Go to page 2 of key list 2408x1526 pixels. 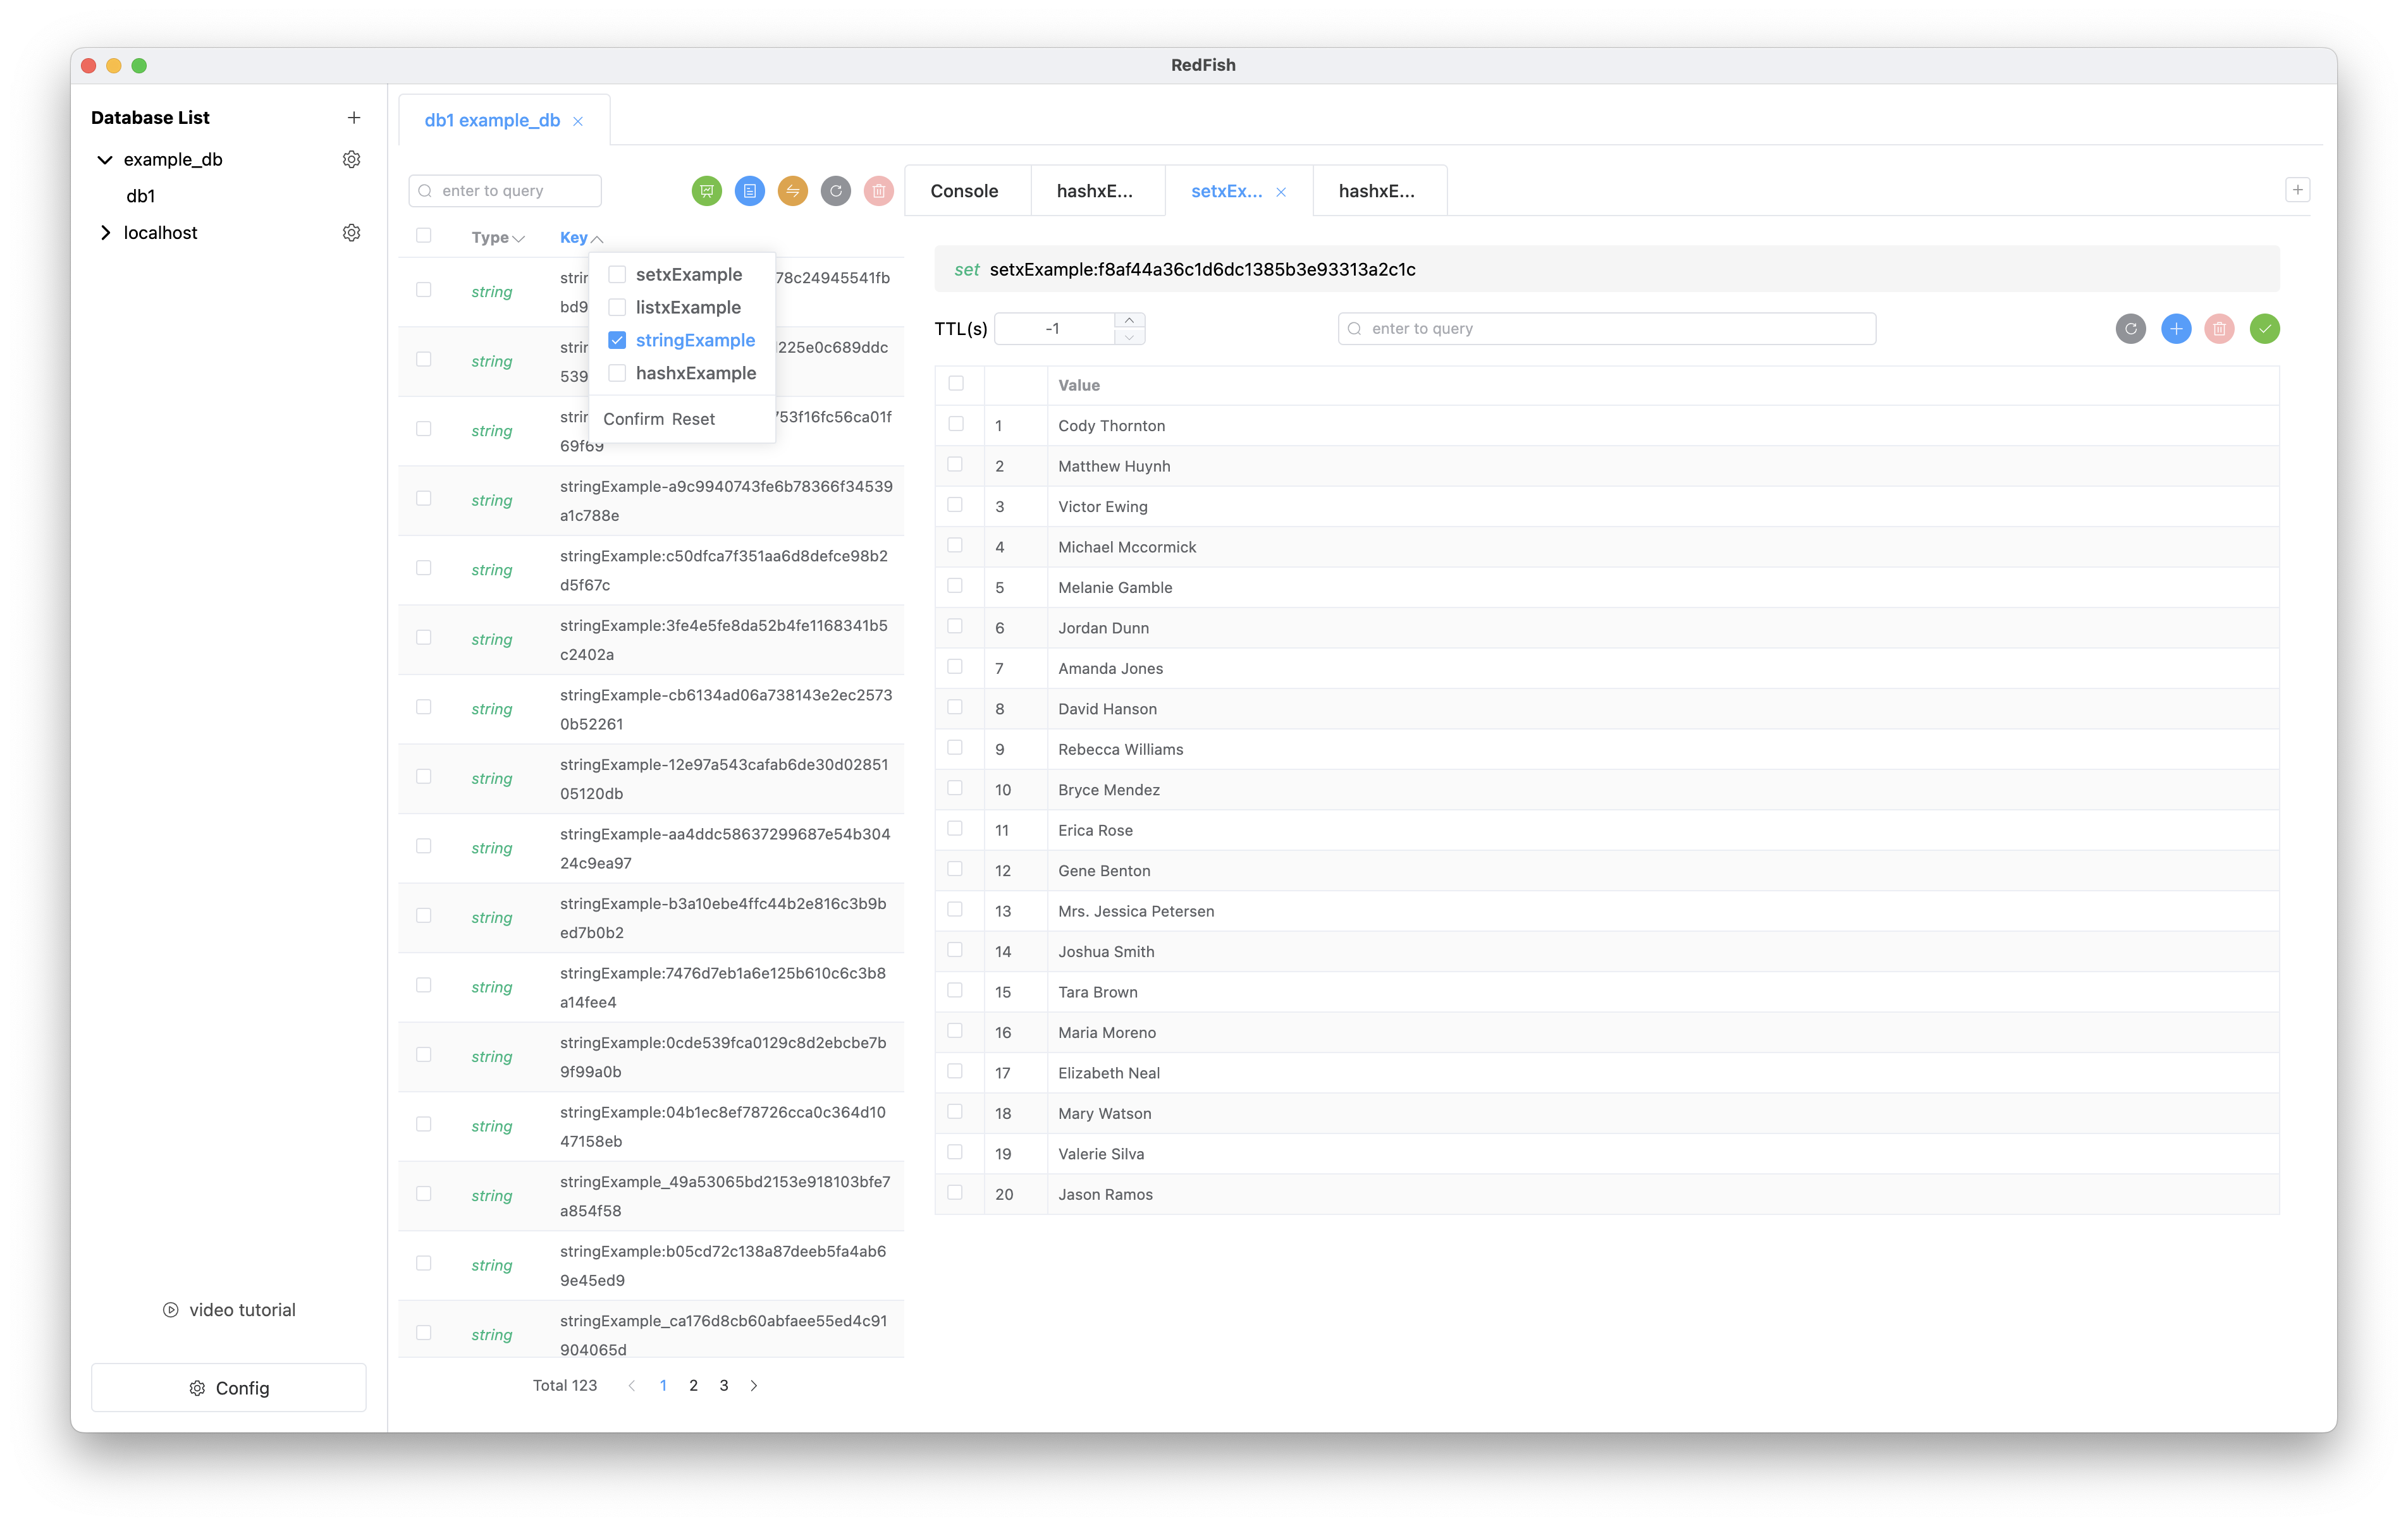pos(693,1385)
